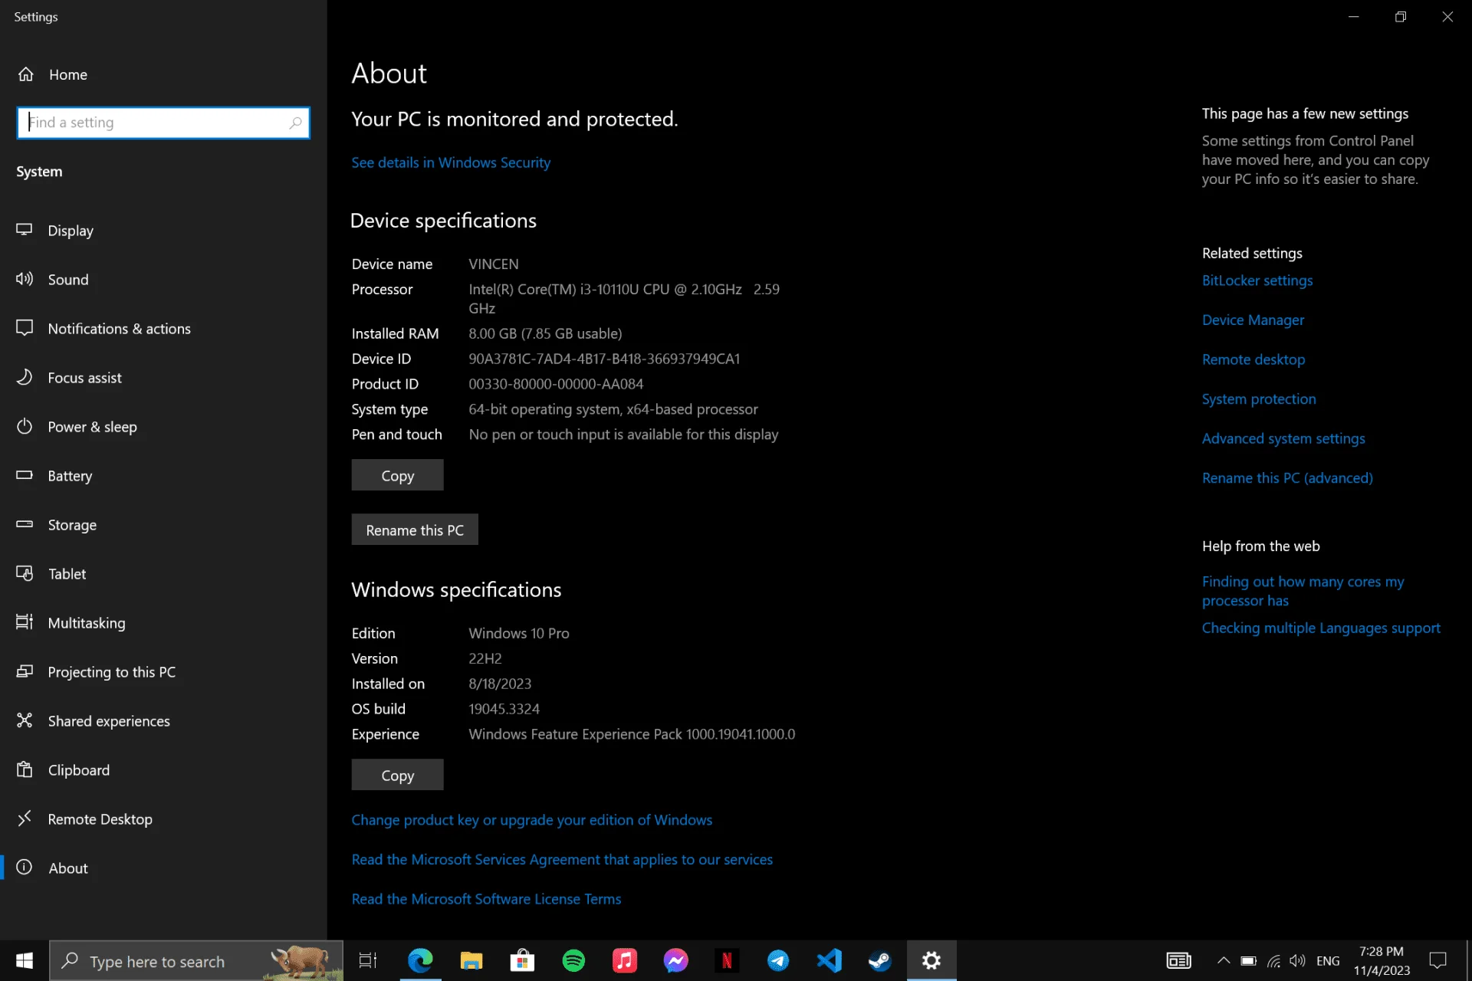This screenshot has height=981, width=1472.
Task: Open Multitasking settings page
Action: pos(163,623)
